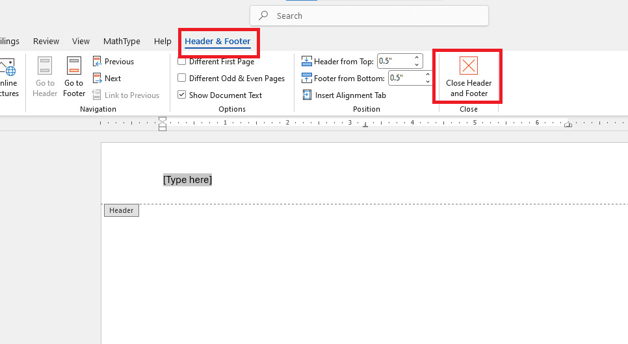The height and width of the screenshot is (344, 628).
Task: Enable Different First Page checkbox
Action: 181,61
